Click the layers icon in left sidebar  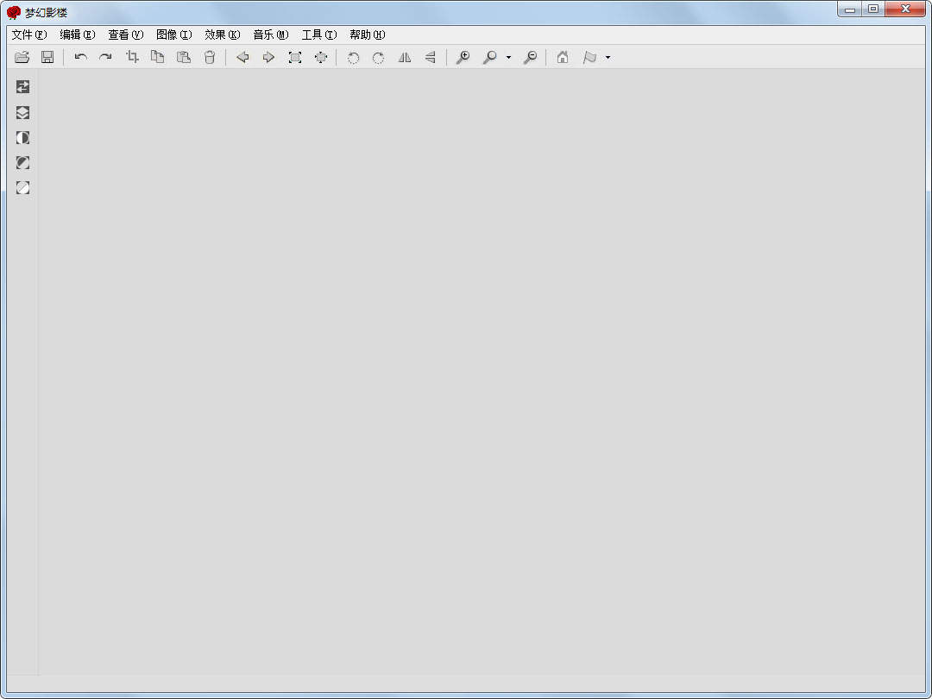[x=23, y=112]
